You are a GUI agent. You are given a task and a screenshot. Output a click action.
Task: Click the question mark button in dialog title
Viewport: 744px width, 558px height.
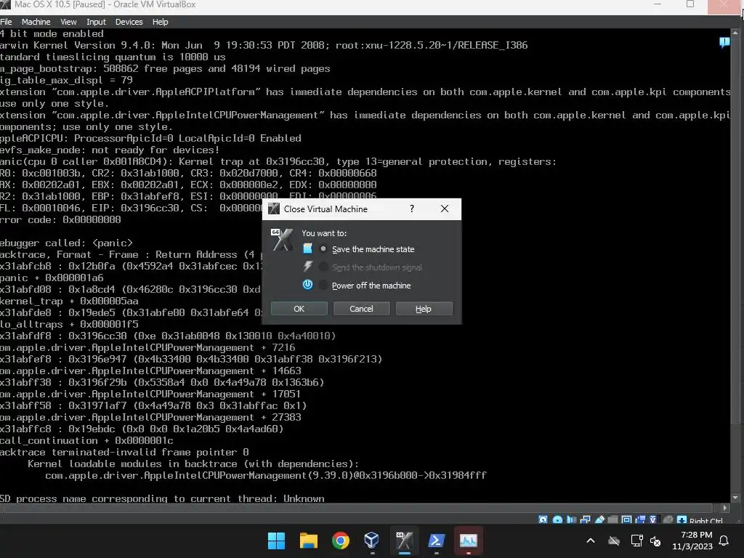(412, 209)
